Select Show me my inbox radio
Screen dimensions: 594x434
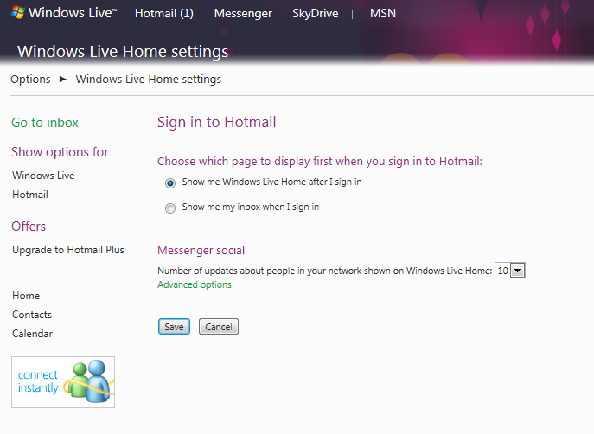(x=170, y=208)
